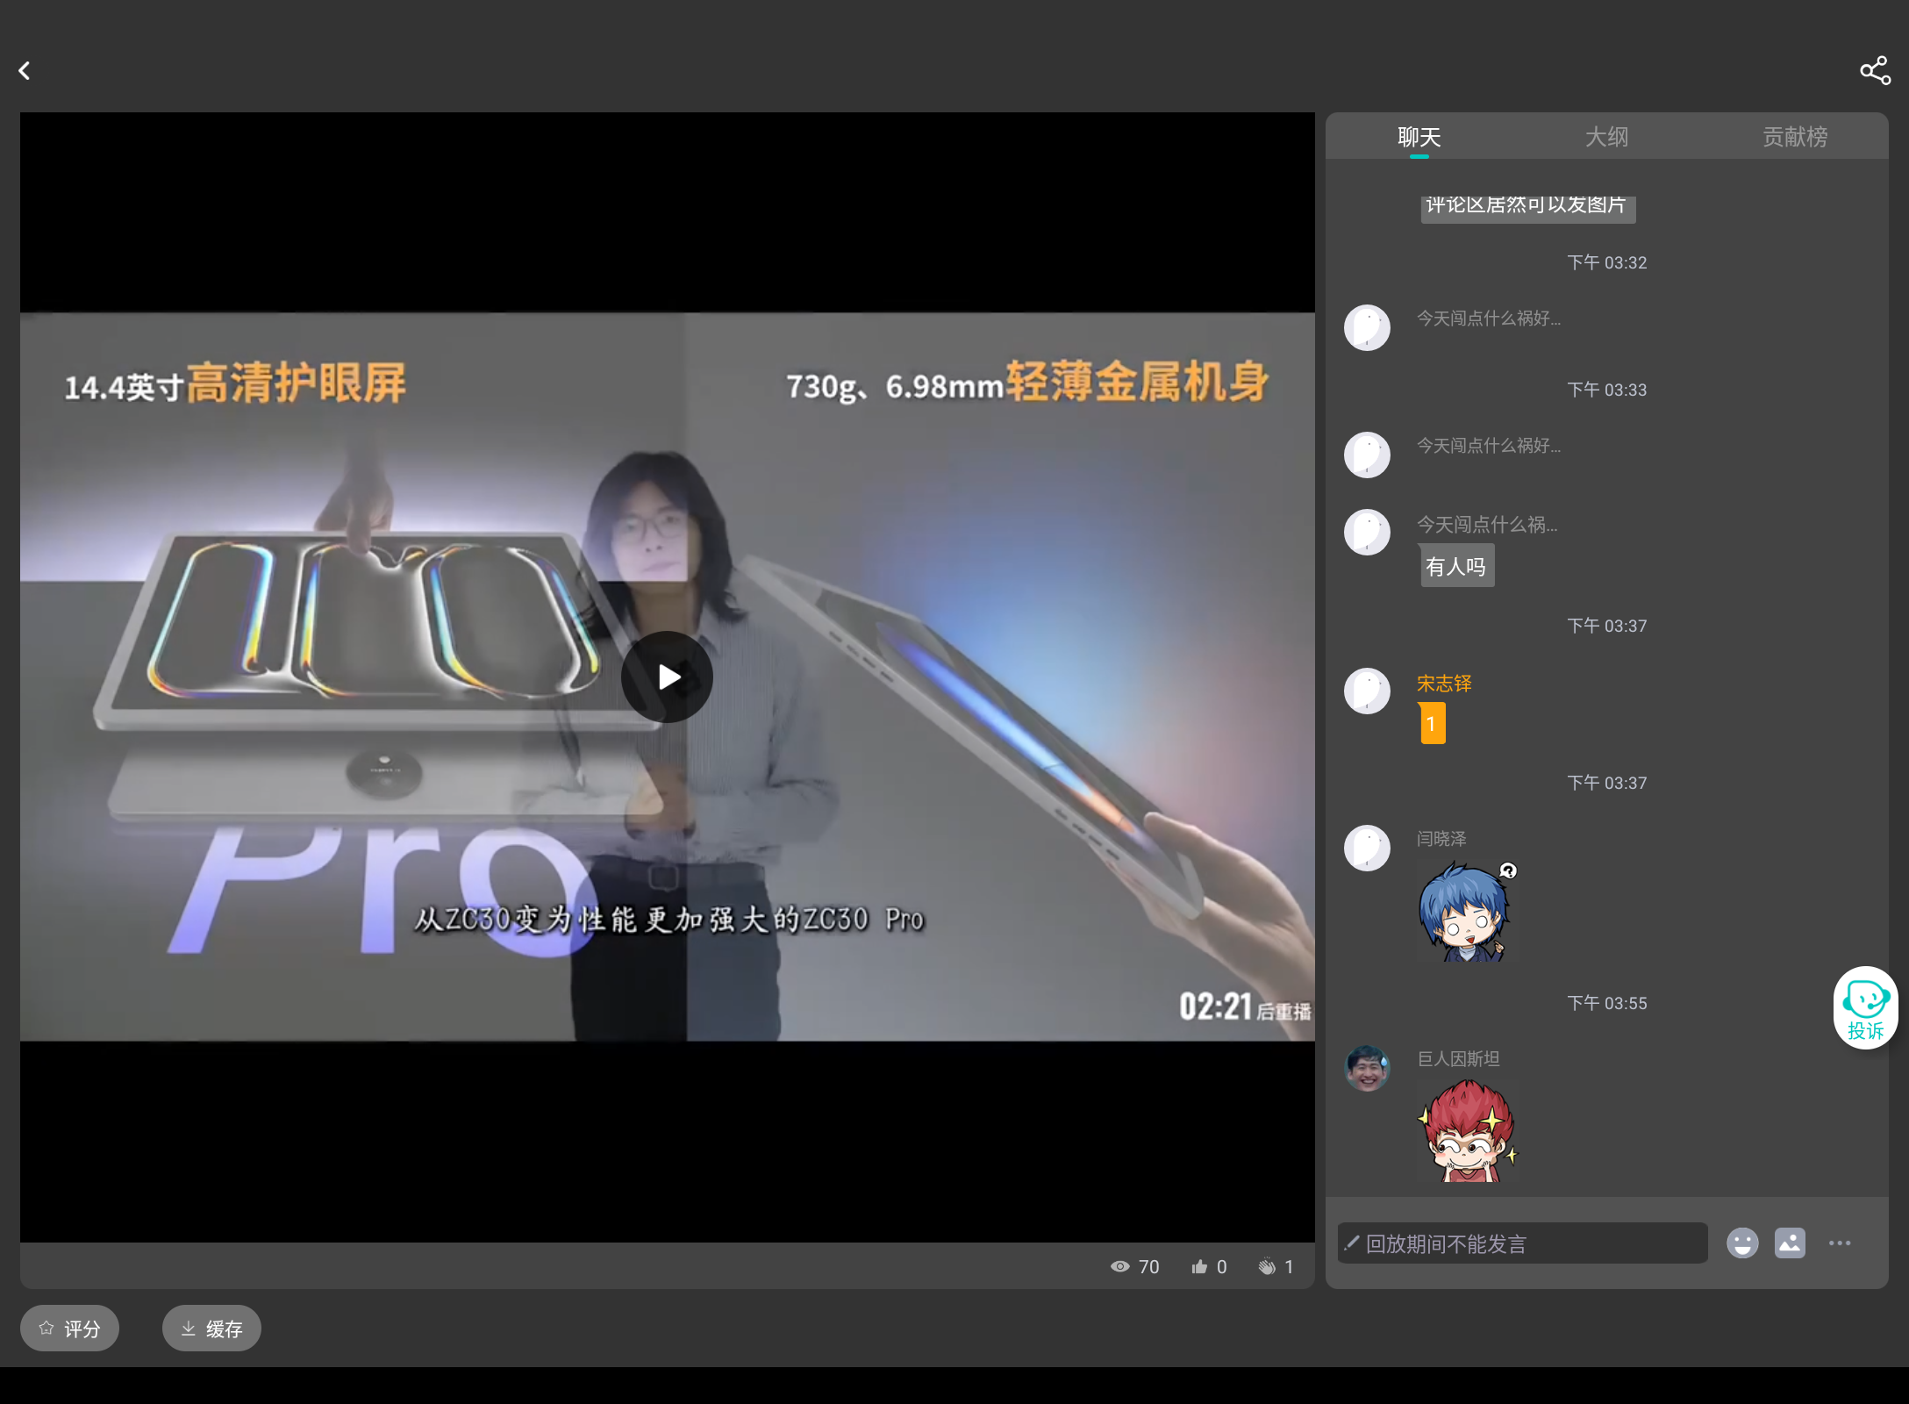The height and width of the screenshot is (1404, 1909).
Task: Click the 有人吗 chat message bubble
Action: pos(1456,566)
